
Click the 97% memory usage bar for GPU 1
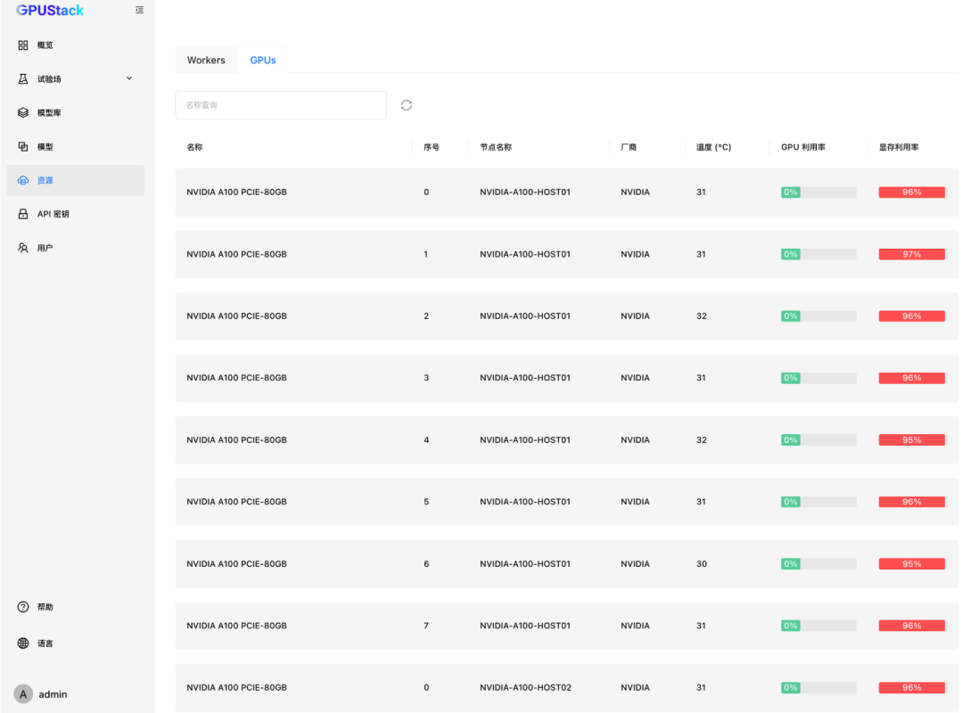911,255
